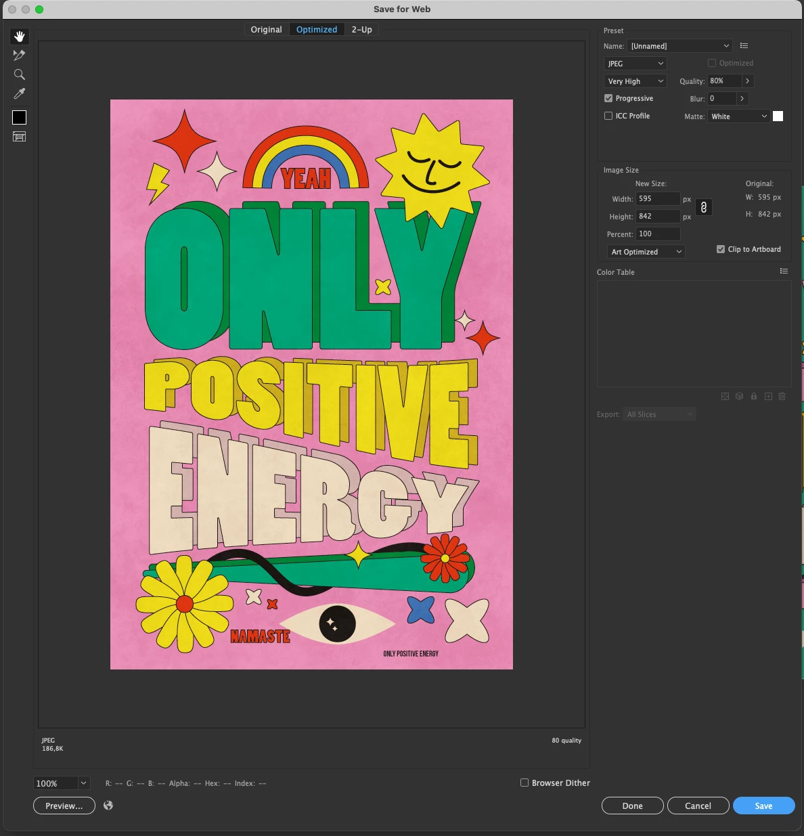Viewport: 804px width, 836px height.
Task: Uncheck the Progressive checkbox
Action: pyautogui.click(x=608, y=98)
